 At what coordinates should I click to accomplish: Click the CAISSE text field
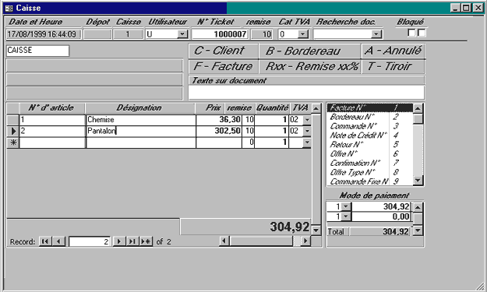tap(37, 51)
